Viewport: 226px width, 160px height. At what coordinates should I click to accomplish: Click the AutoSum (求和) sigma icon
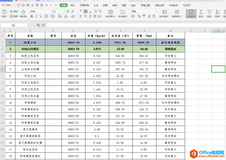201,12
